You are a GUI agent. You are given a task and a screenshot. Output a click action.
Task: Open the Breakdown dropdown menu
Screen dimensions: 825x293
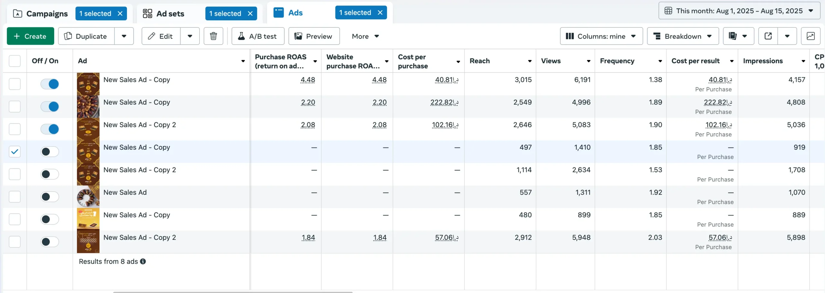[x=683, y=36]
